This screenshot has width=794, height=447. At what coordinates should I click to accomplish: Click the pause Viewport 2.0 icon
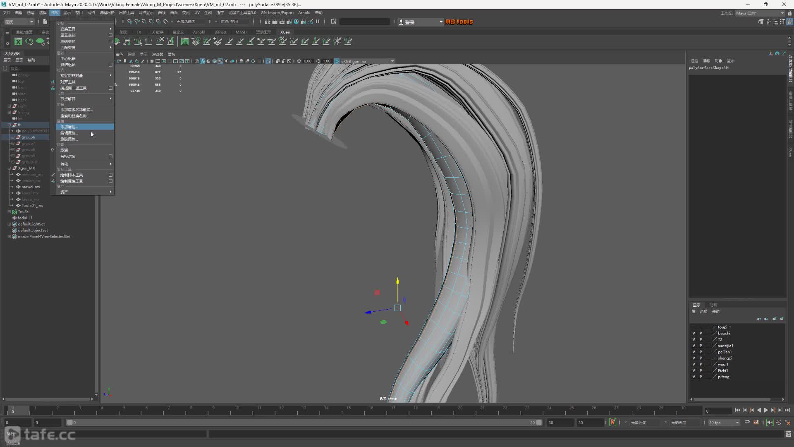pyautogui.click(x=318, y=22)
